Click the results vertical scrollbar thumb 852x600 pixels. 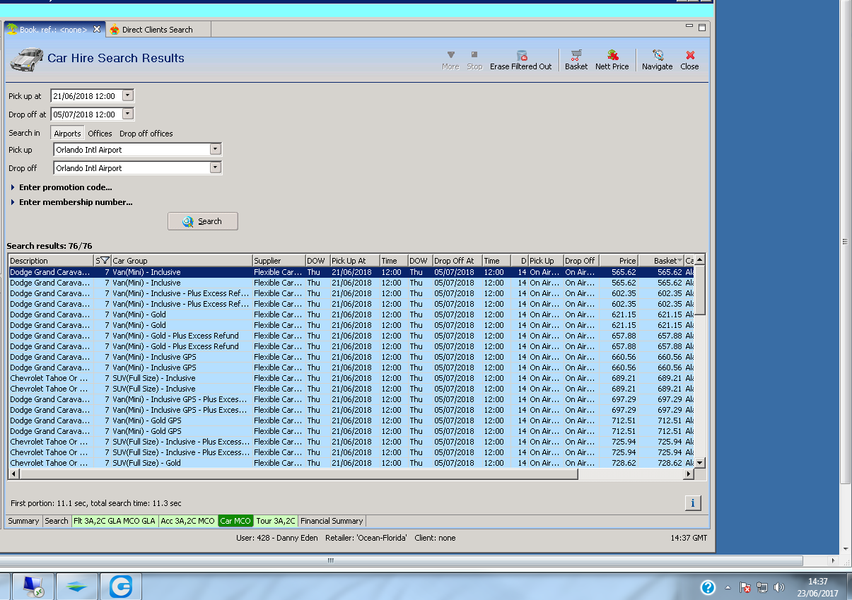tap(700, 290)
